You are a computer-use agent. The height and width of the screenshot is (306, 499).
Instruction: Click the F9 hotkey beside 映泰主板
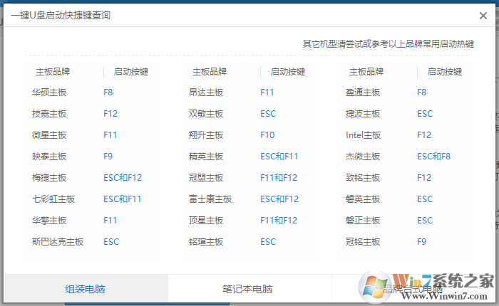pos(108,157)
